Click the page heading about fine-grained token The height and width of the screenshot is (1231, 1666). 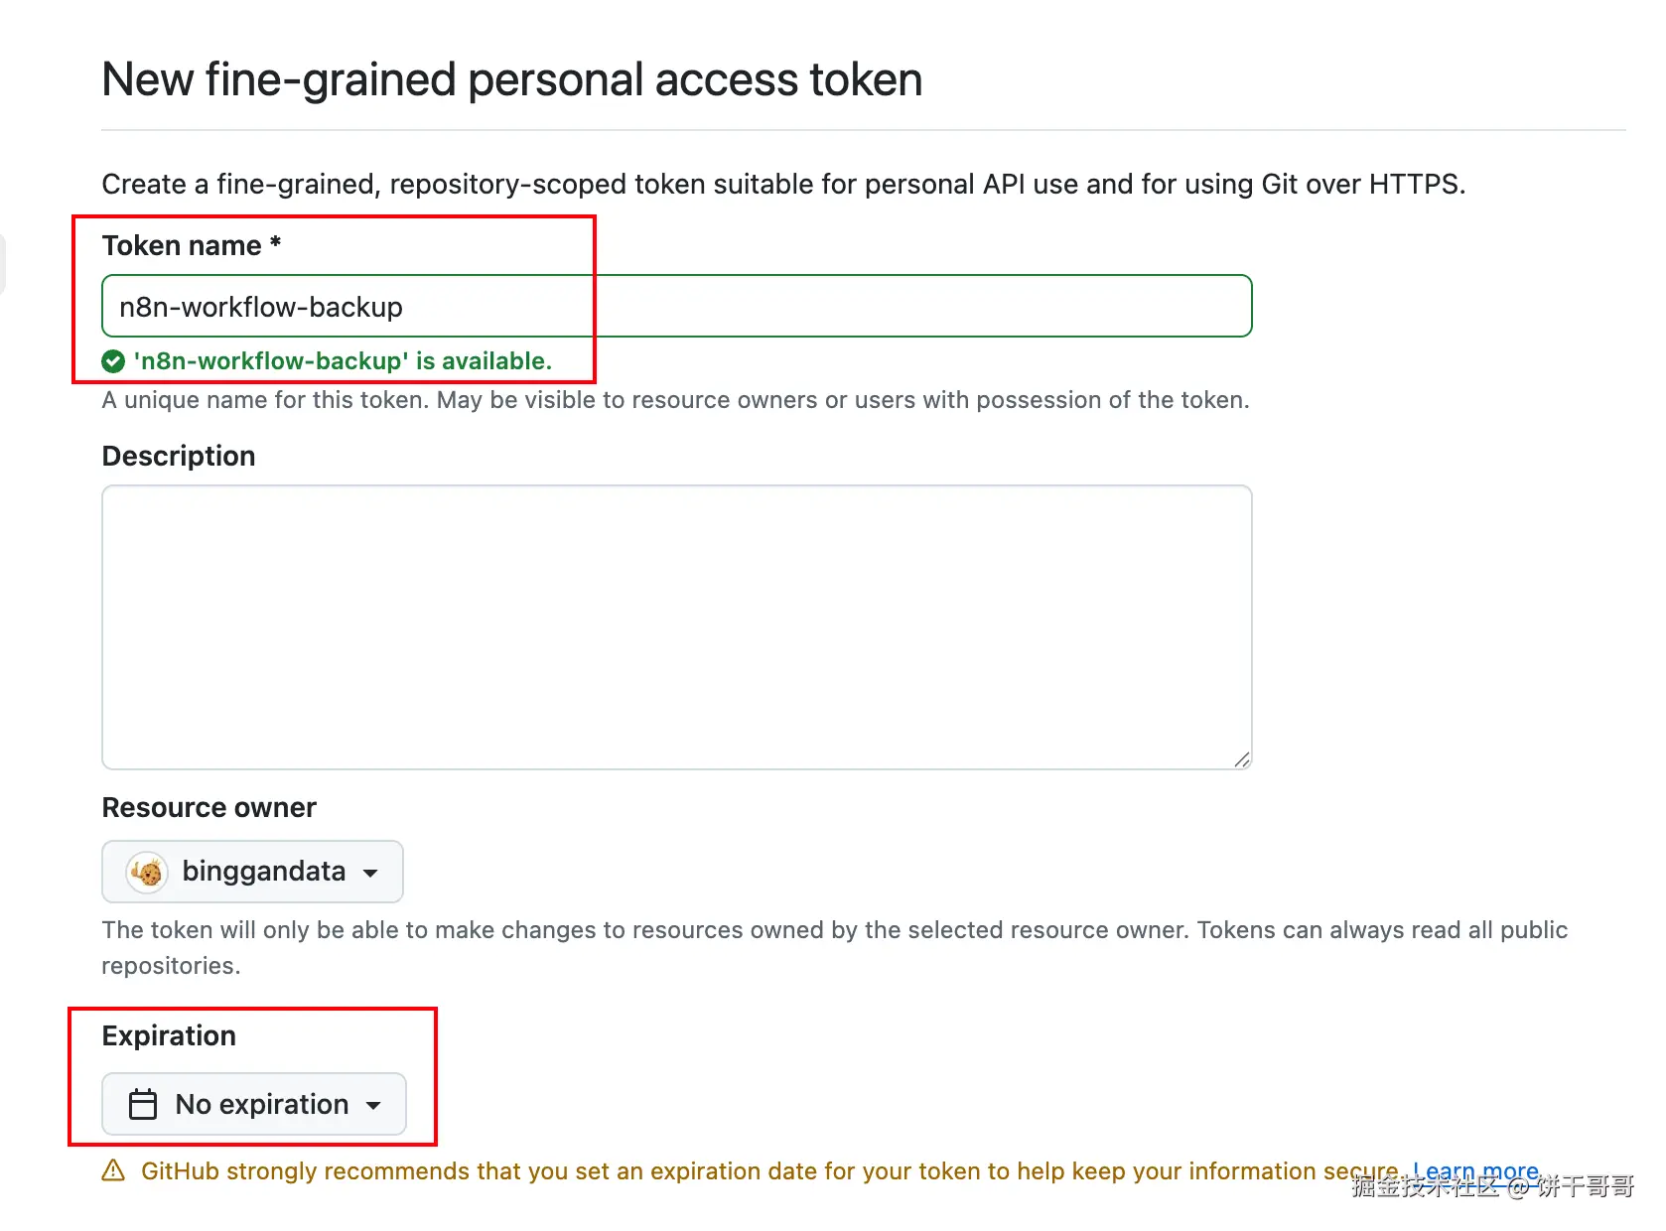(x=512, y=79)
